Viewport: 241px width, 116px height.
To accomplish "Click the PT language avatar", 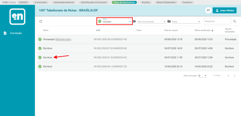I will click(208, 10).
